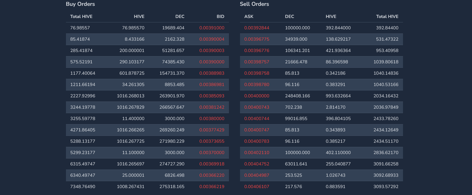Click DEC amount 275318.165

tap(172, 187)
